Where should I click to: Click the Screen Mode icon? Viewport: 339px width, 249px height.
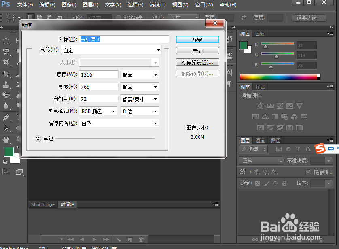click(19, 172)
